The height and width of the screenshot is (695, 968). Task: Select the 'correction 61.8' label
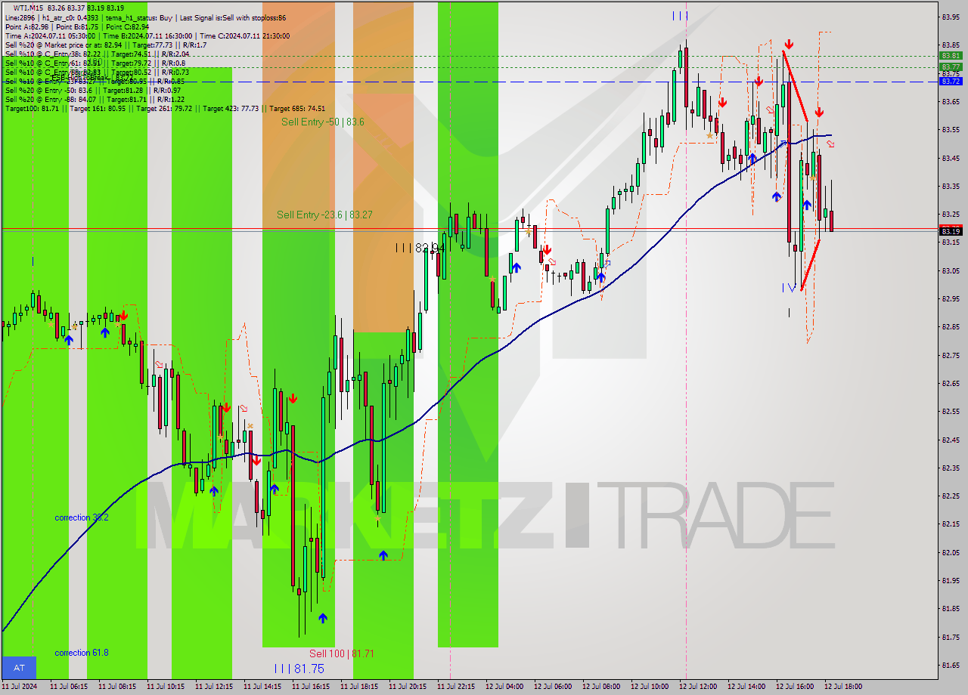82,653
